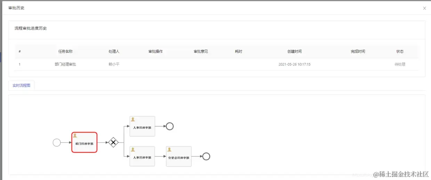The height and width of the screenshot is (180, 431).
Task: Select the end event after 分管总经理审批
Action: (206, 156)
